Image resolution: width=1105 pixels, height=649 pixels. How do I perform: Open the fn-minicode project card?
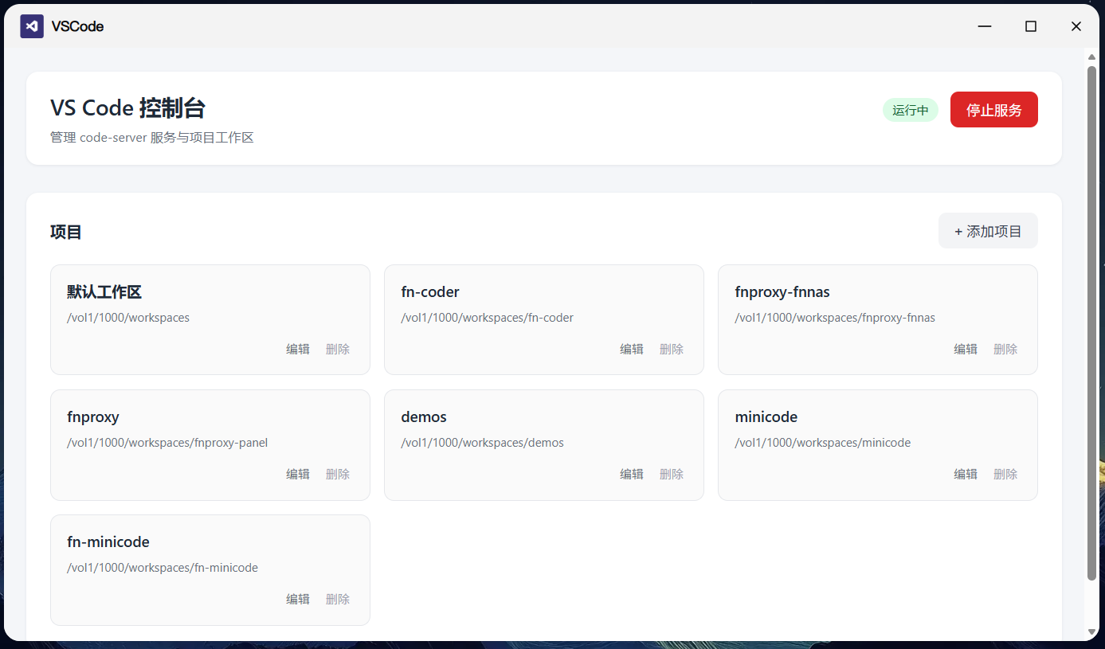coord(210,569)
